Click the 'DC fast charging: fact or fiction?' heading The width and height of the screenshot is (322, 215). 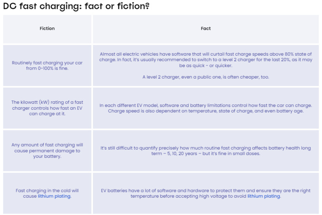[x=76, y=6]
